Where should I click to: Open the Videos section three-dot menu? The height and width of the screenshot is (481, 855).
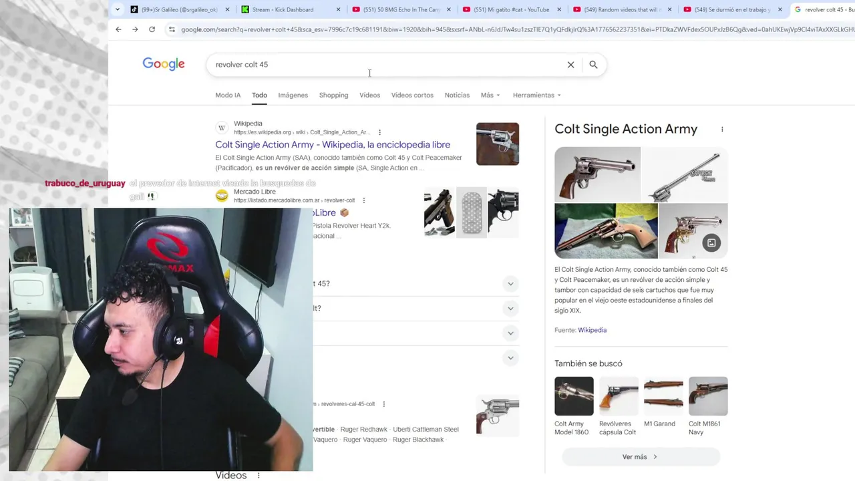(258, 476)
